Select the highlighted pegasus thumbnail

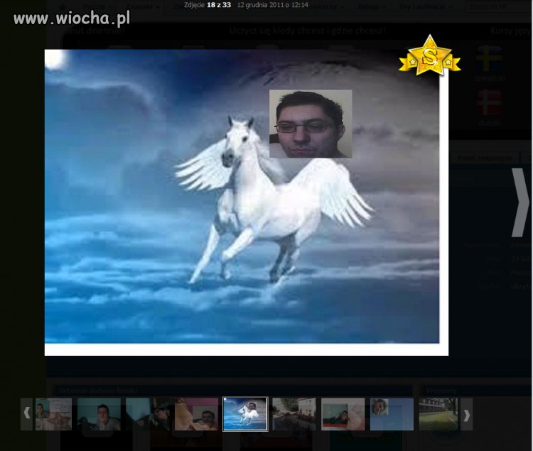(x=245, y=414)
